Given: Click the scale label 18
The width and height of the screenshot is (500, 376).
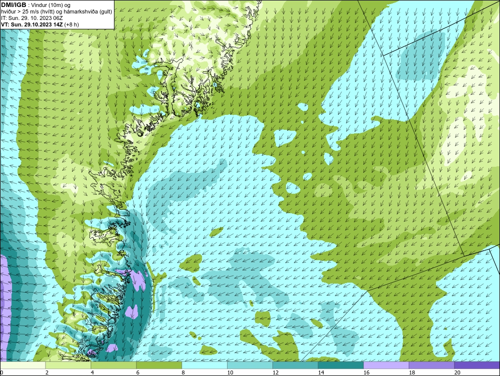Looking at the screenshot, I should [412, 373].
